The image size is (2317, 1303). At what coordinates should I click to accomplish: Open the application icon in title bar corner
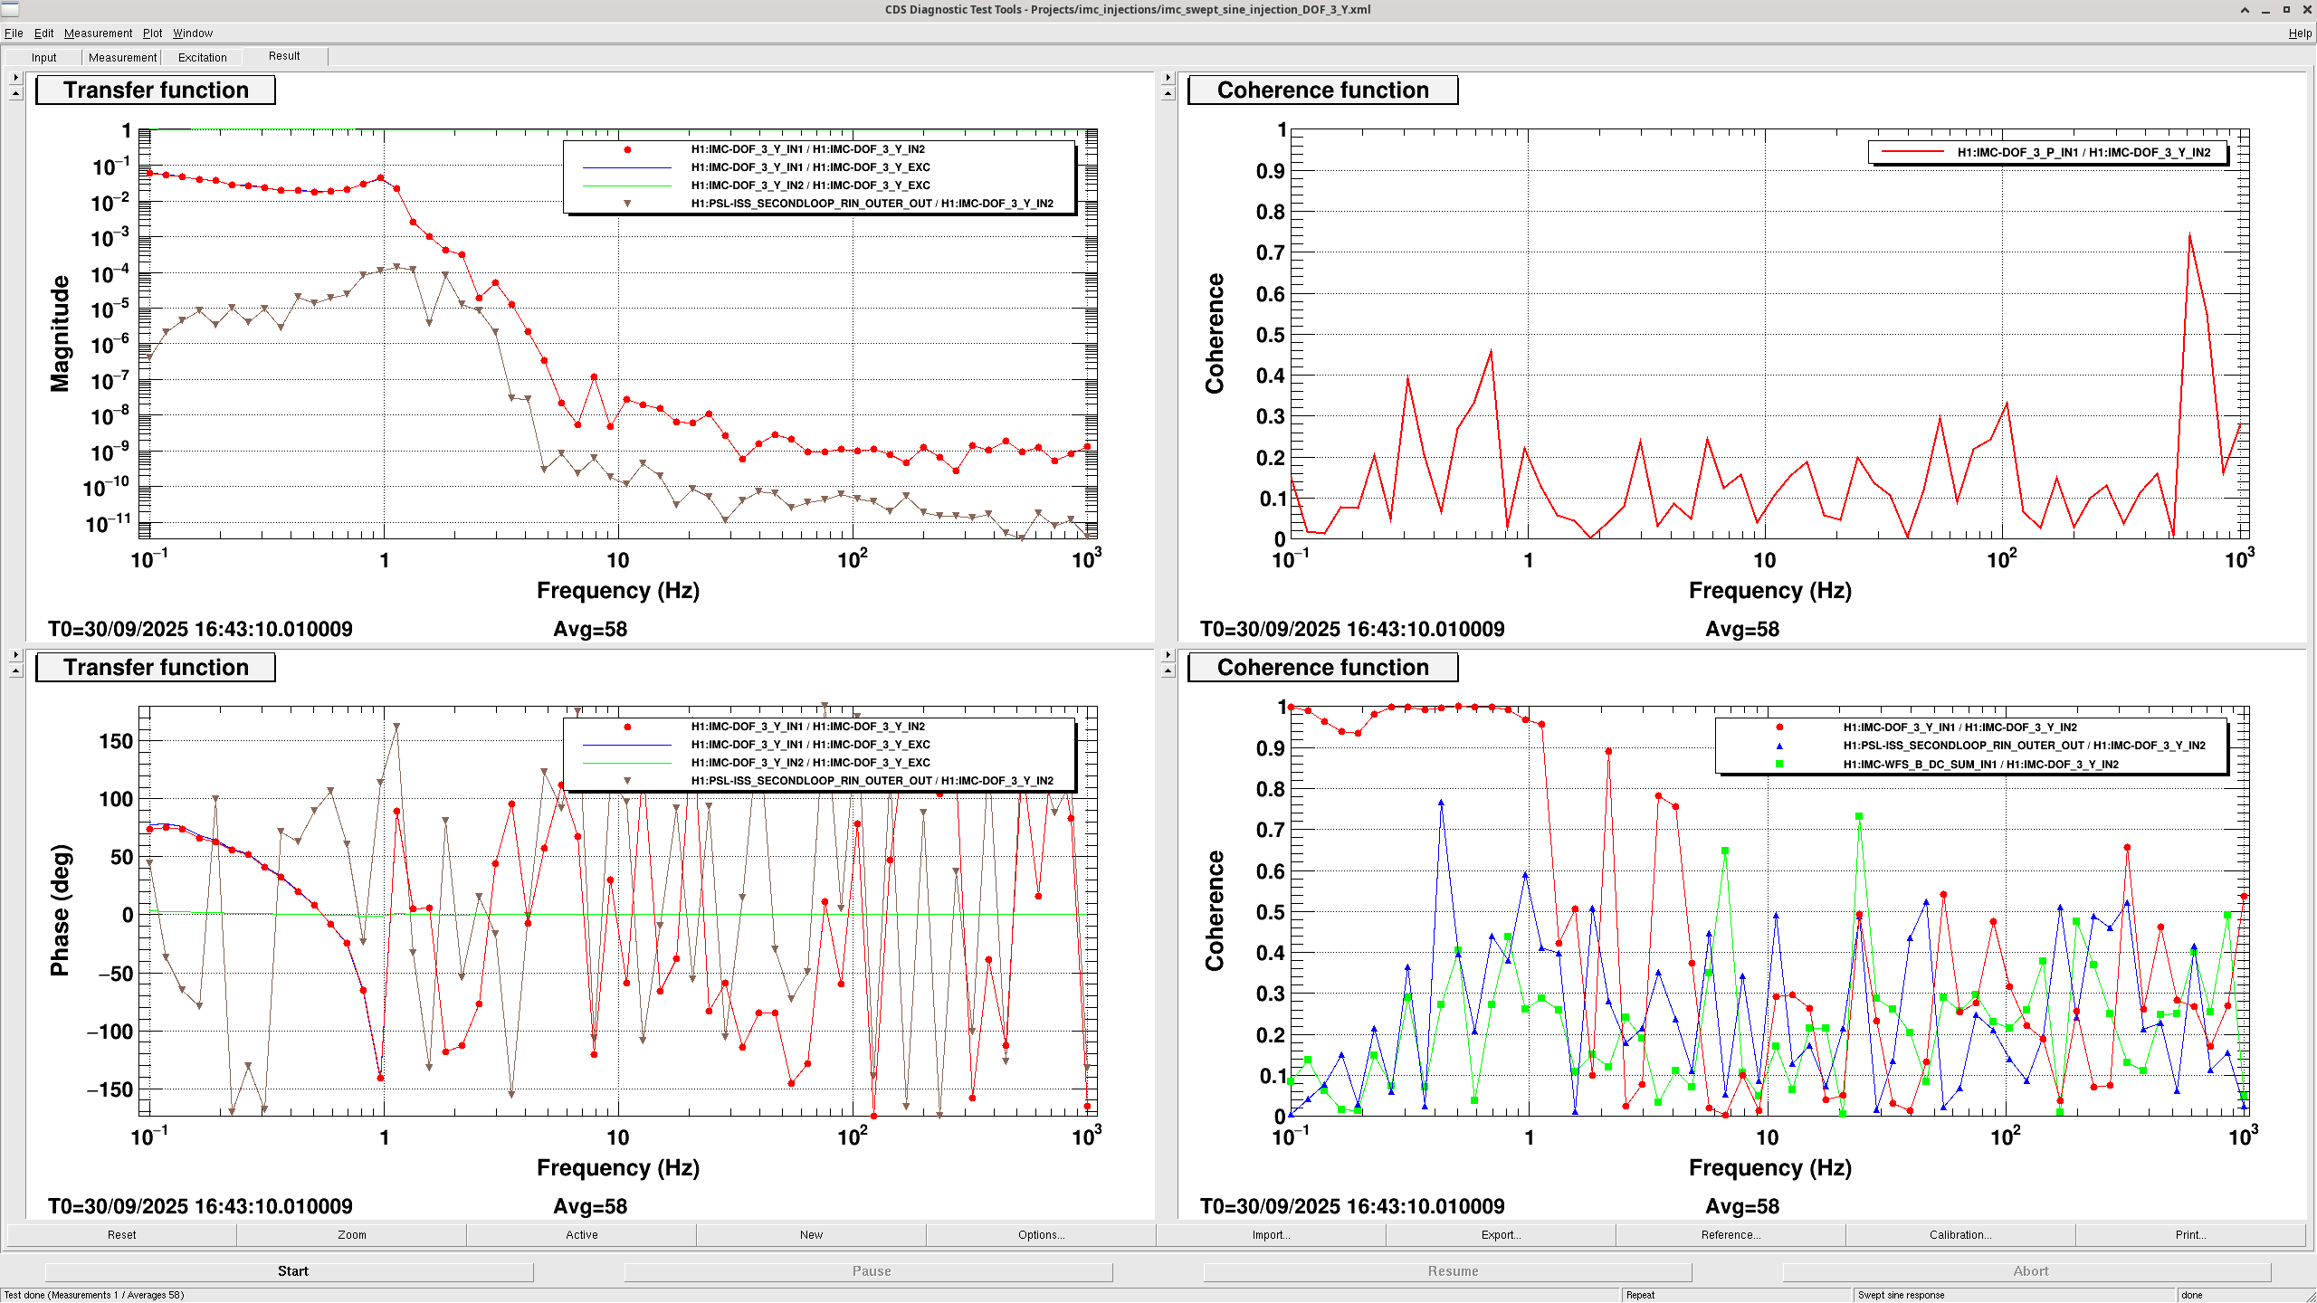point(9,9)
